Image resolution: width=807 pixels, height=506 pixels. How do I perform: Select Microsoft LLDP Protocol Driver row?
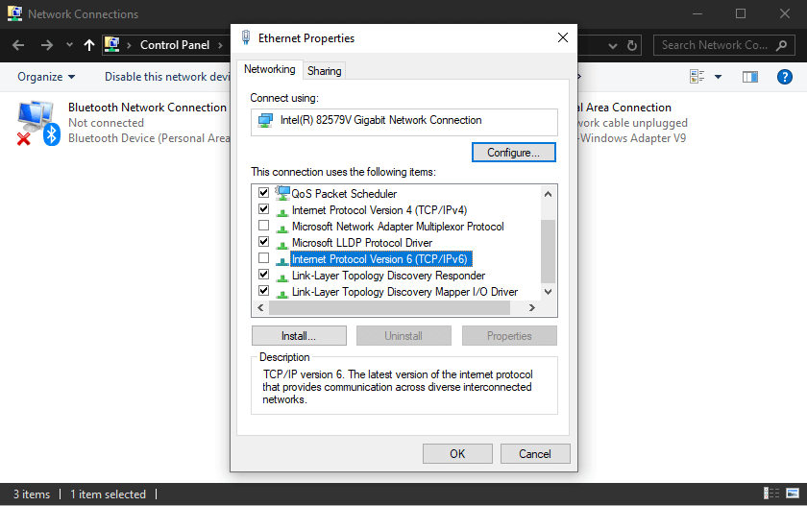point(362,243)
